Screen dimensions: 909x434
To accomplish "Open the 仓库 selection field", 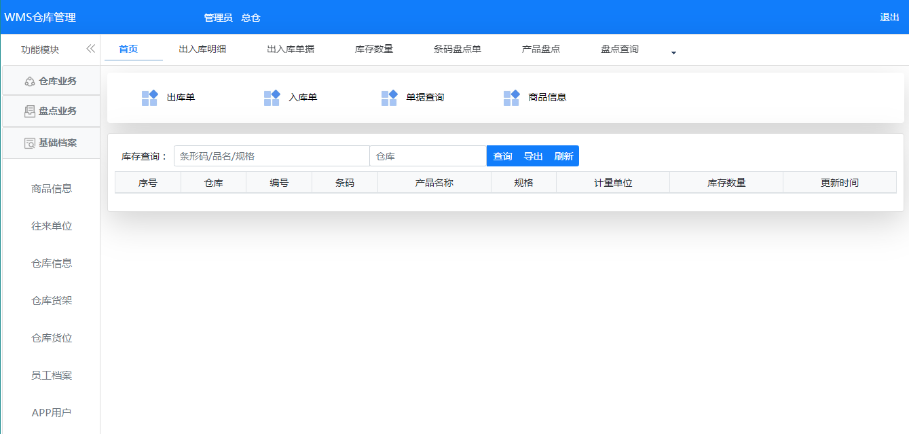I will point(428,156).
